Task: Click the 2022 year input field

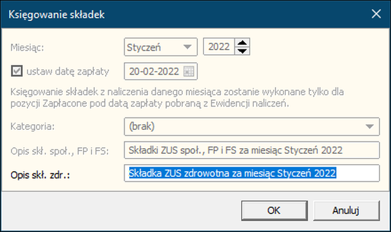Action: (x=219, y=47)
